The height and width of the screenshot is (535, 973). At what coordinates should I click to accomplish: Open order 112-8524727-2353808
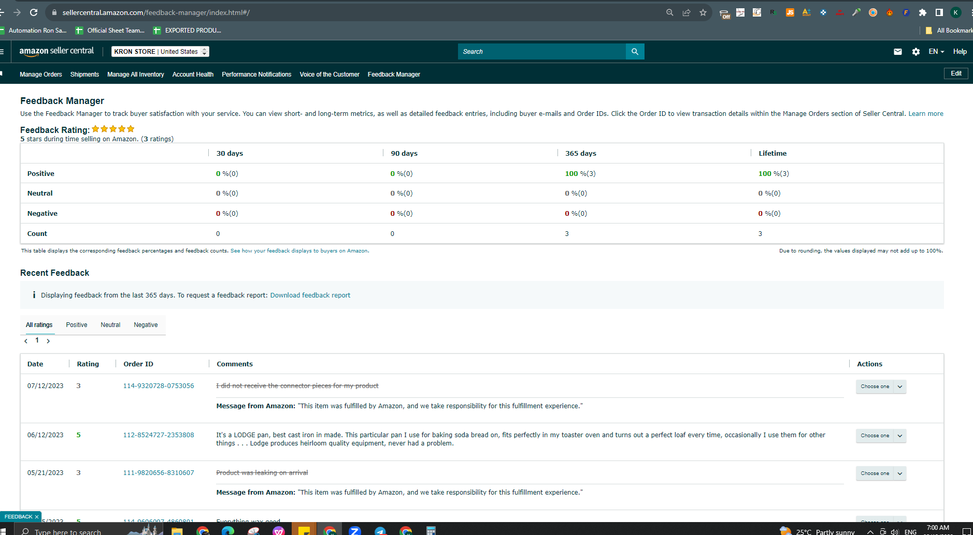159,435
